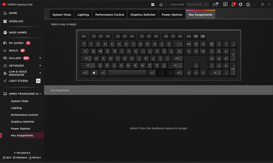This screenshot has height=163, width=273.
Task: Open Optimizer in the sidebar
Action: pos(16,66)
